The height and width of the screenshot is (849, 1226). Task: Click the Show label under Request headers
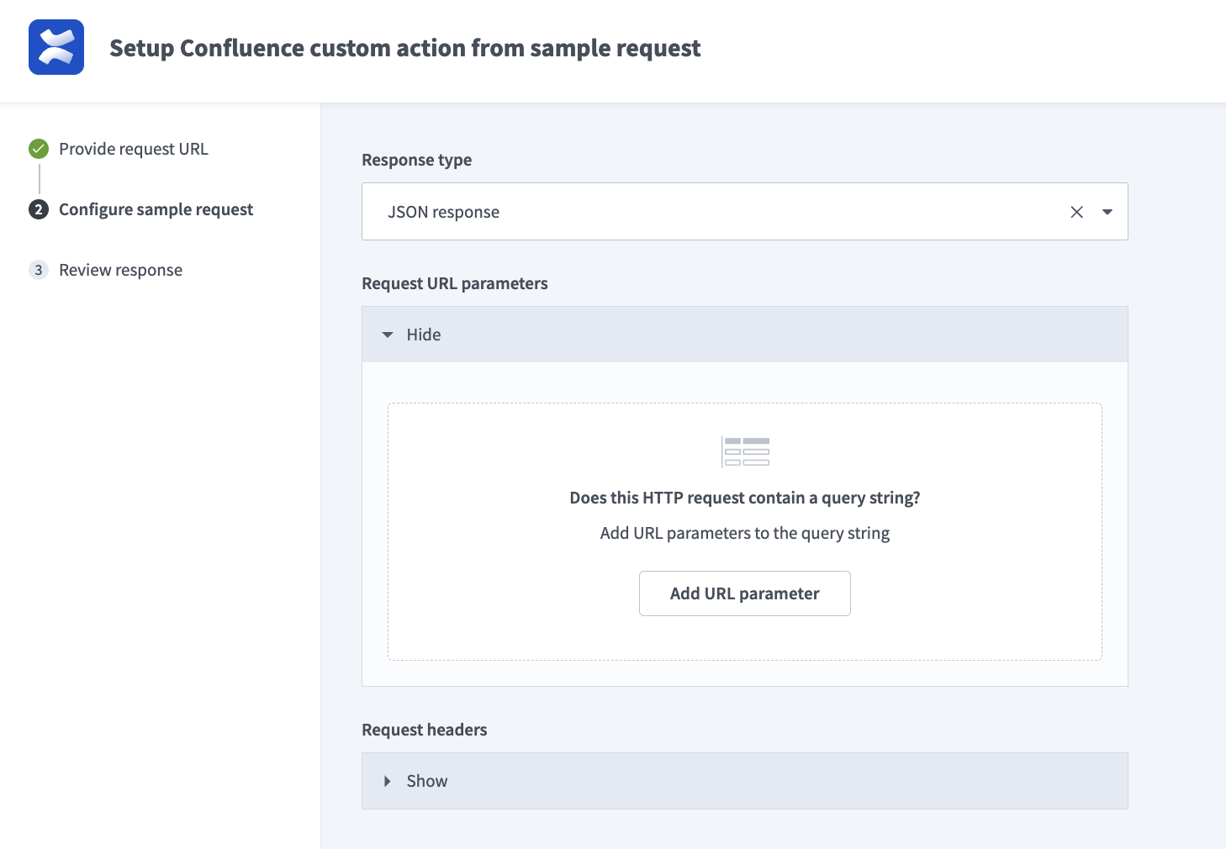427,781
